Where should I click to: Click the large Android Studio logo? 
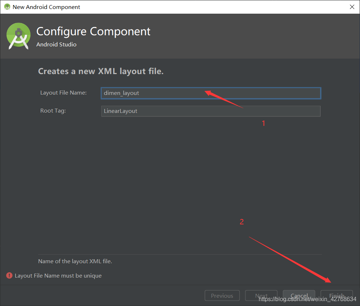coord(18,36)
